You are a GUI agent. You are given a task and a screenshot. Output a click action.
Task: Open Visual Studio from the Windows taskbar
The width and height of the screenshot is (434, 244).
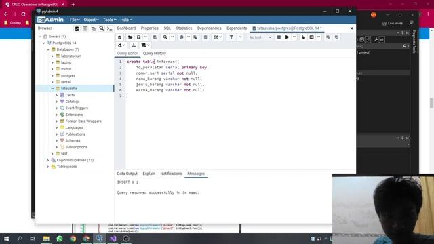click(x=113, y=239)
